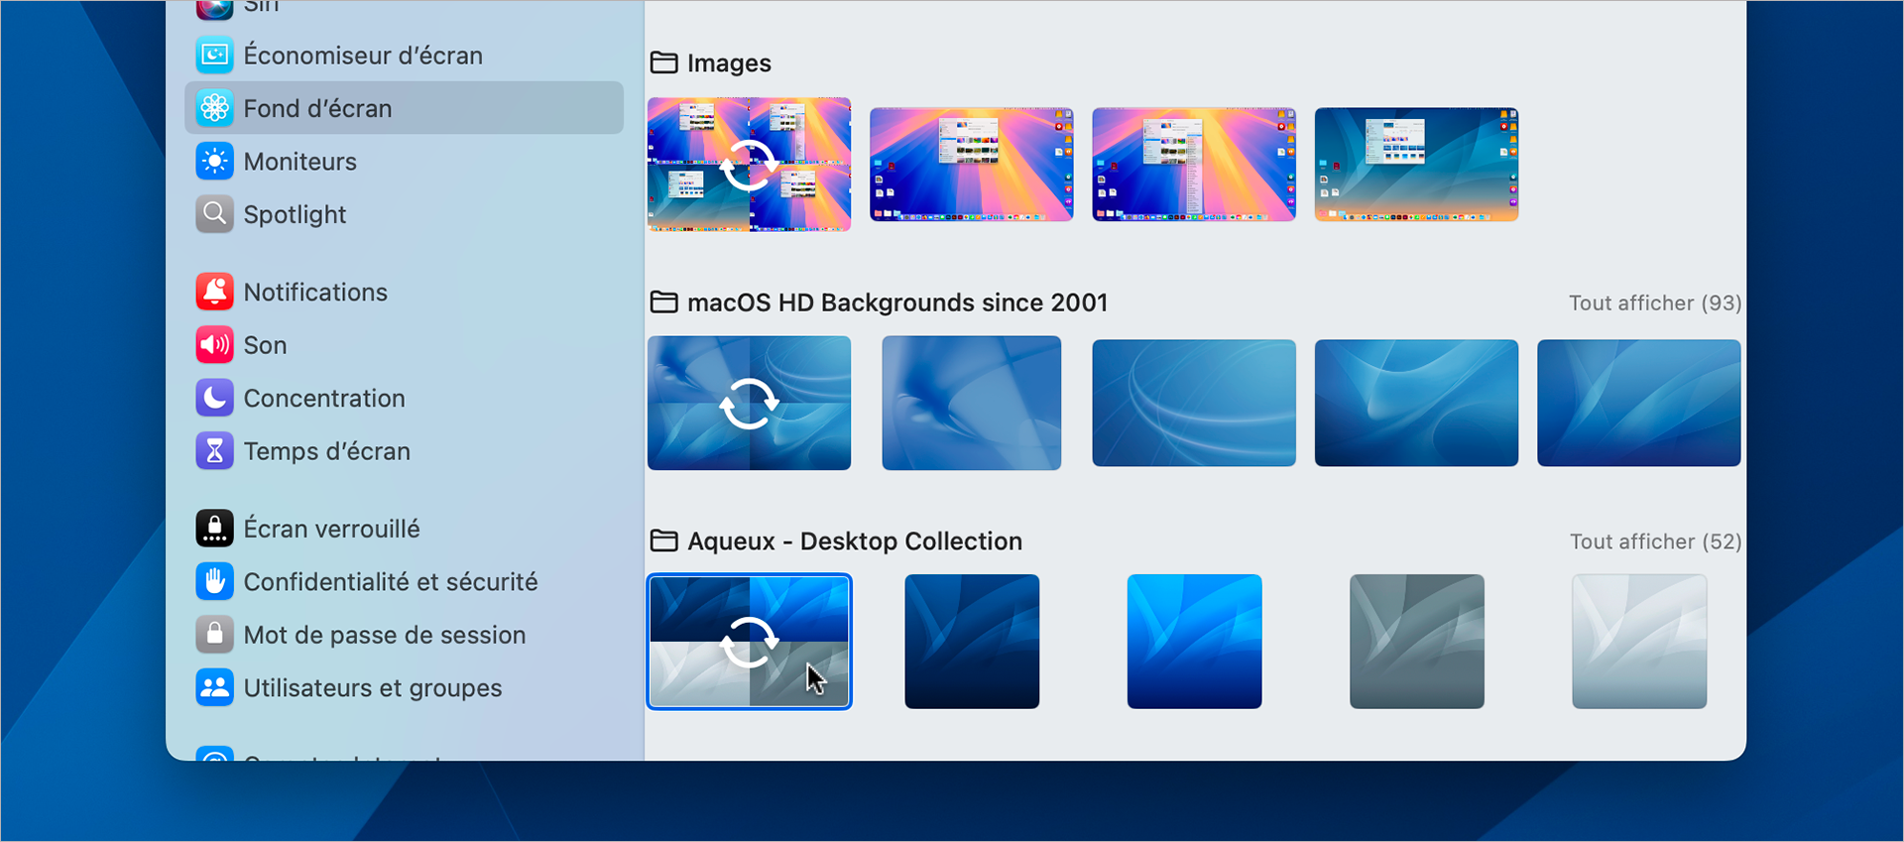This screenshot has height=842, width=1904.
Task: Enable shuffle for Images folder
Action: (749, 165)
